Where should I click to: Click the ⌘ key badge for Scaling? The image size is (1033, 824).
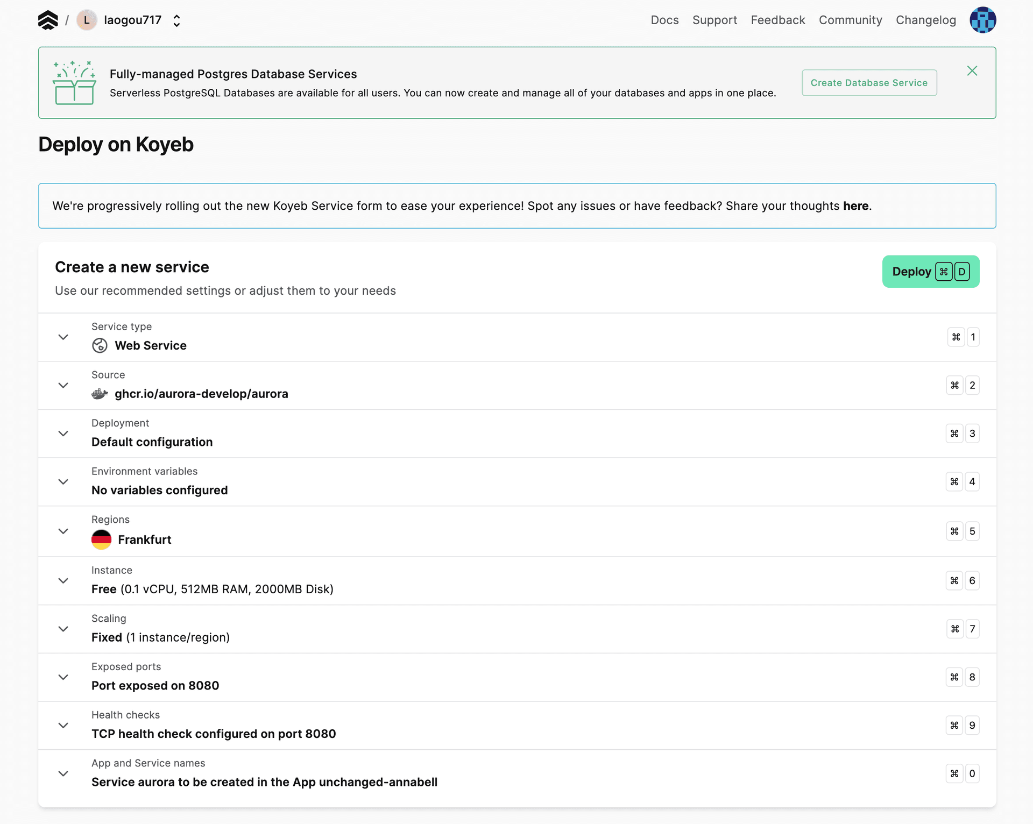(x=956, y=629)
